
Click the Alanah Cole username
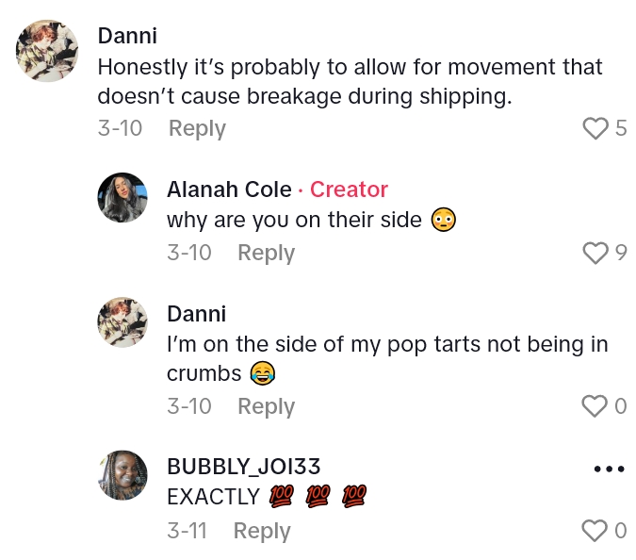point(229,189)
